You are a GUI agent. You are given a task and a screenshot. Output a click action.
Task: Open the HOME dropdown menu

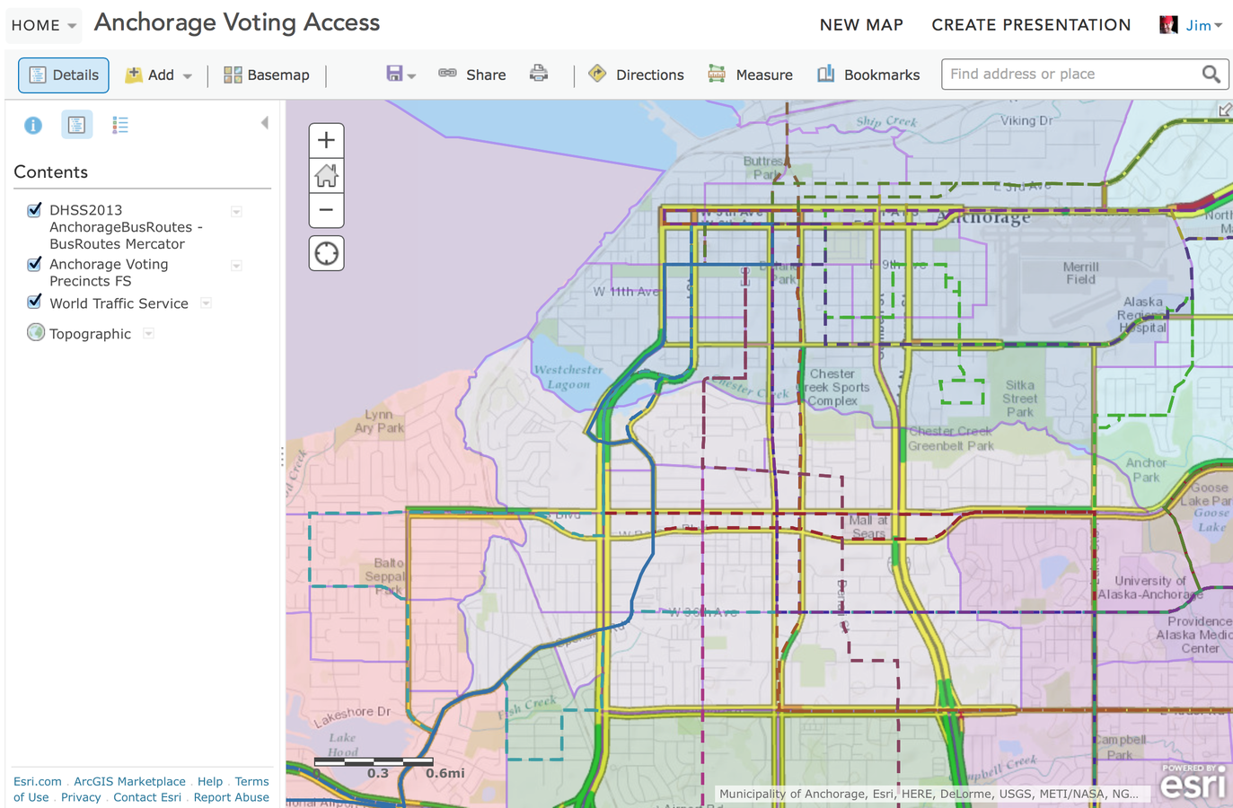click(x=44, y=25)
